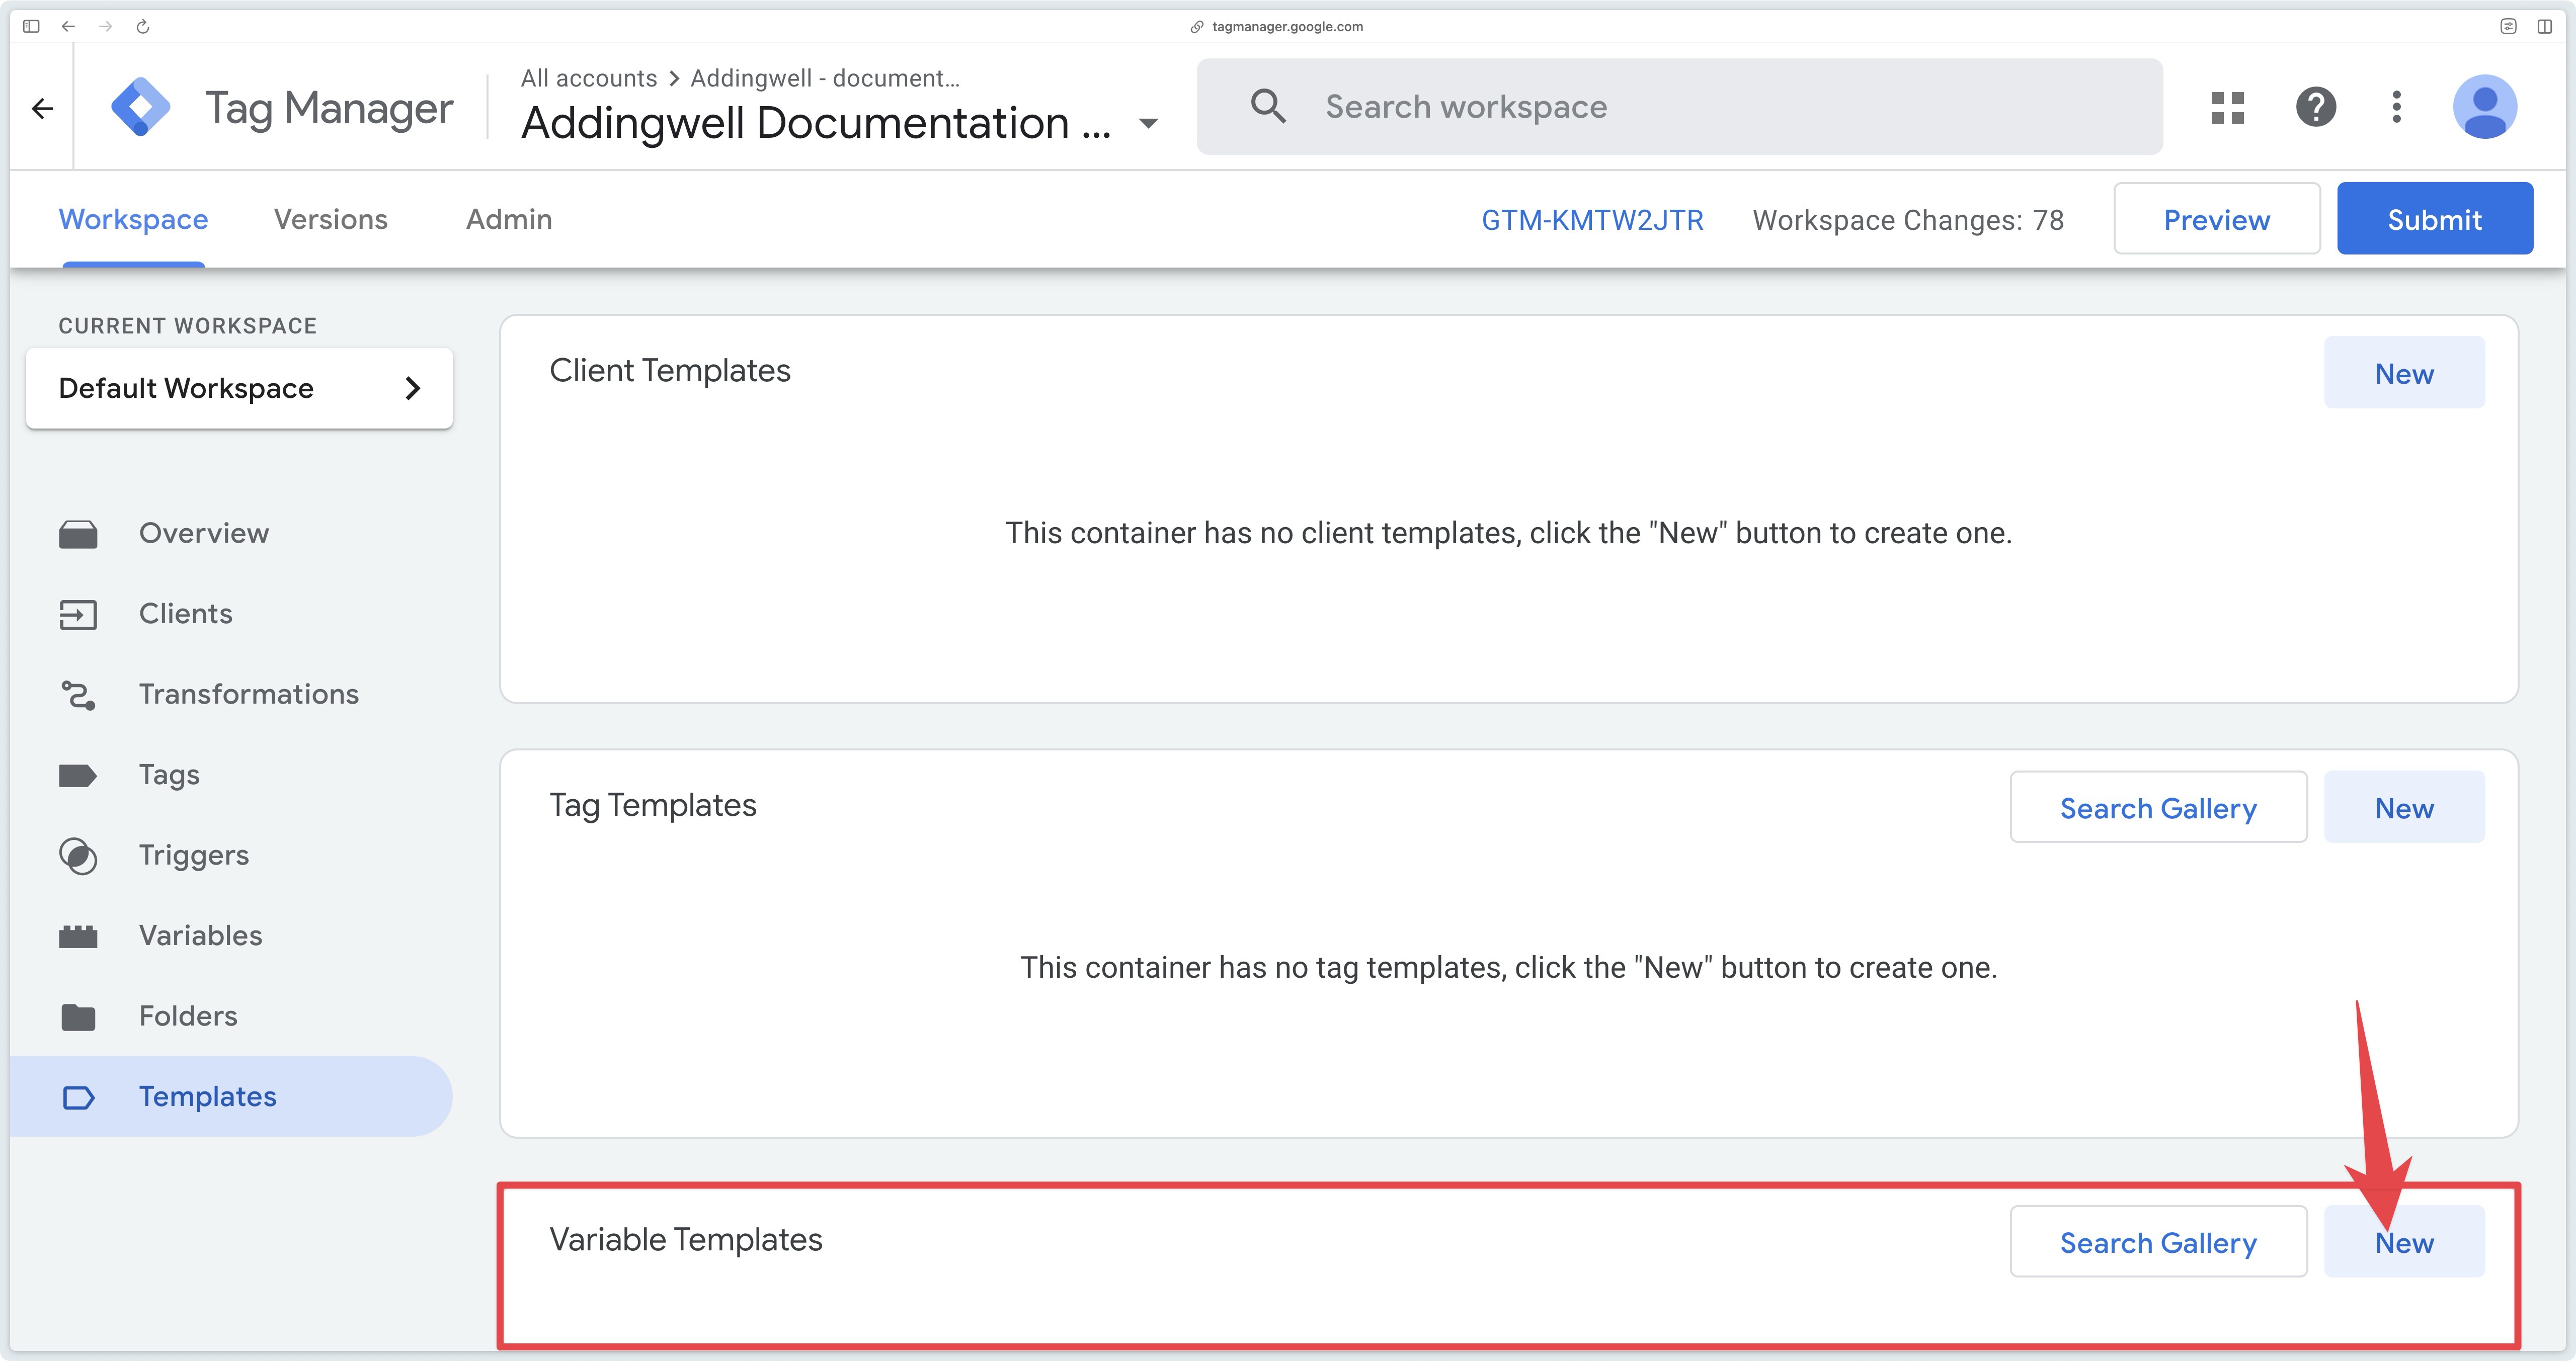Click the browser forward arrow
The height and width of the screenshot is (1361, 2576).
tap(106, 26)
